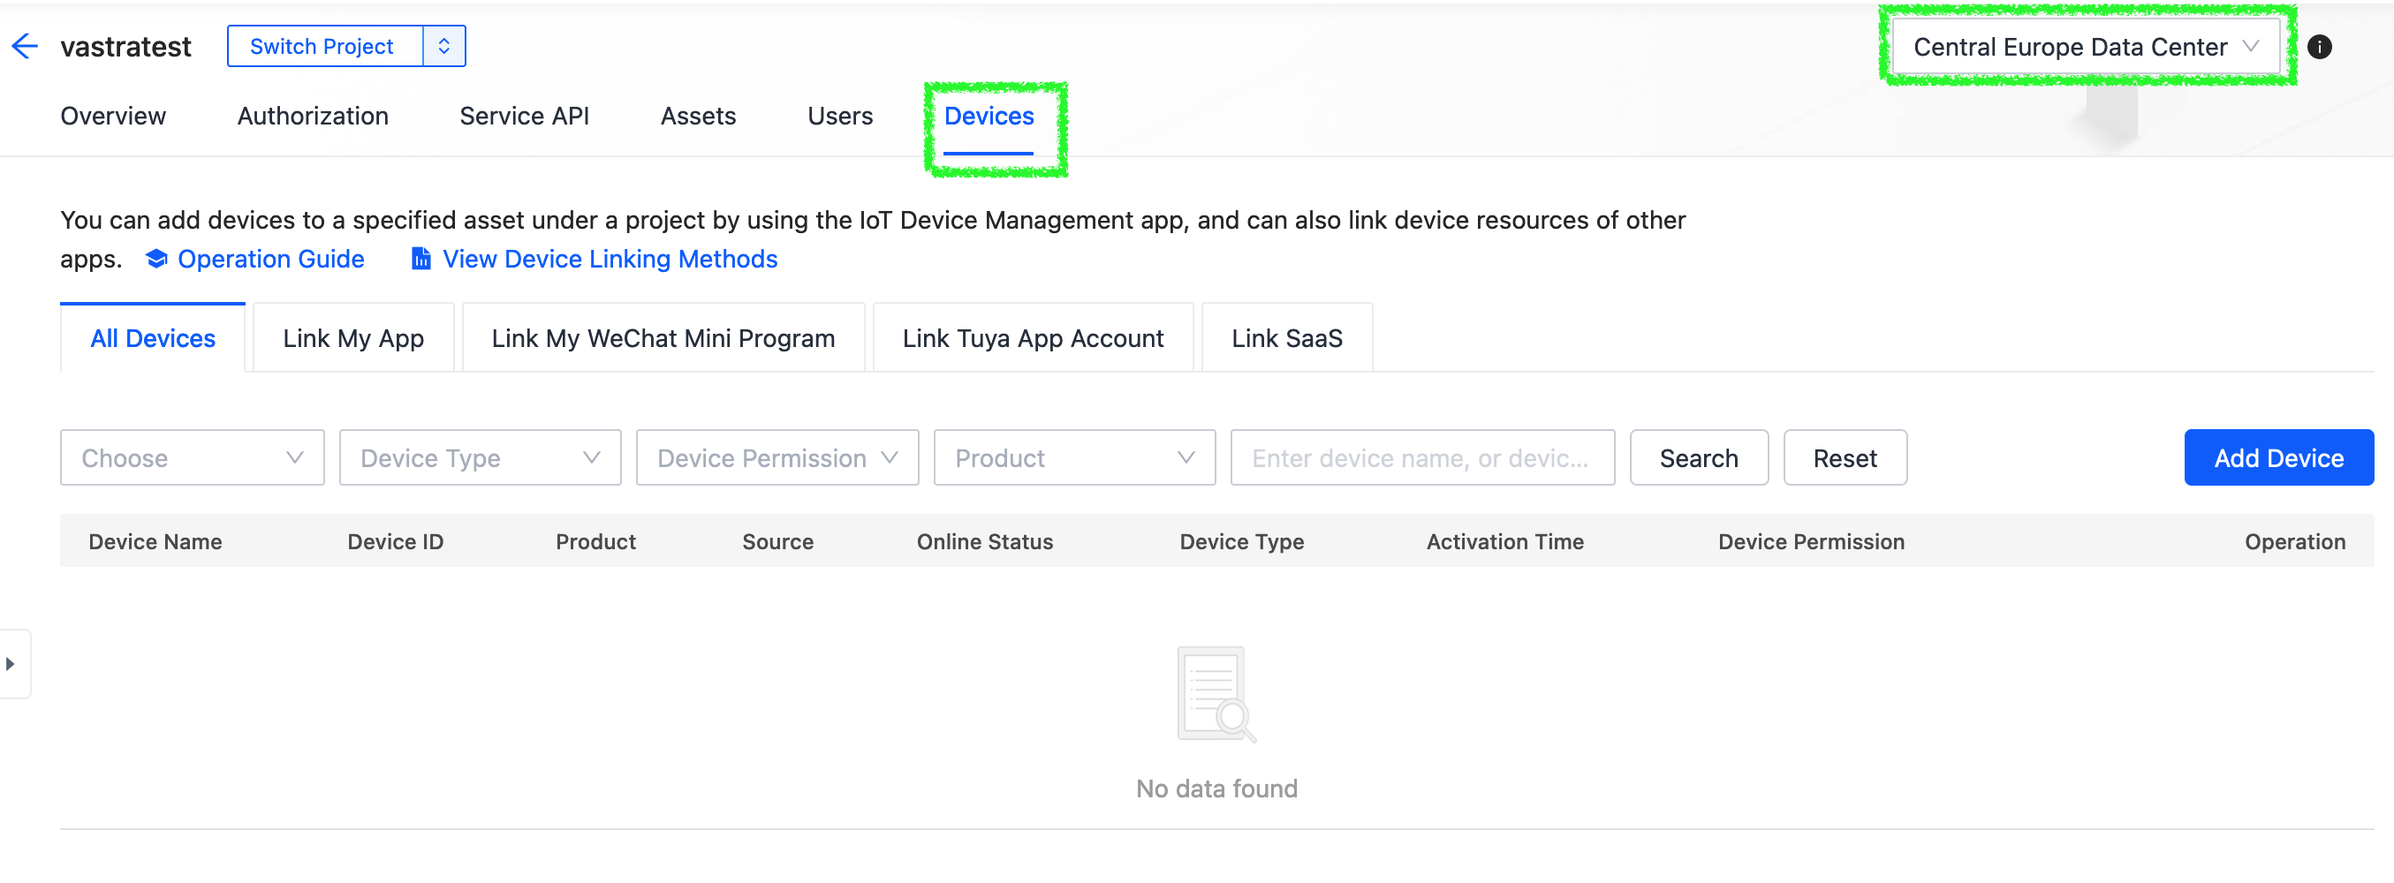2394x883 pixels.
Task: Switch to the Overview tab
Action: pos(113,116)
